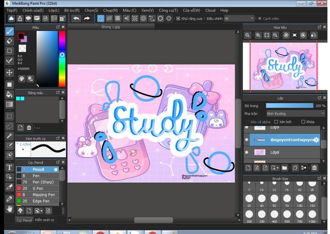Screen dimensions: 330x234
Task: Add a folder in Lớp panel
Action: tap(284, 168)
